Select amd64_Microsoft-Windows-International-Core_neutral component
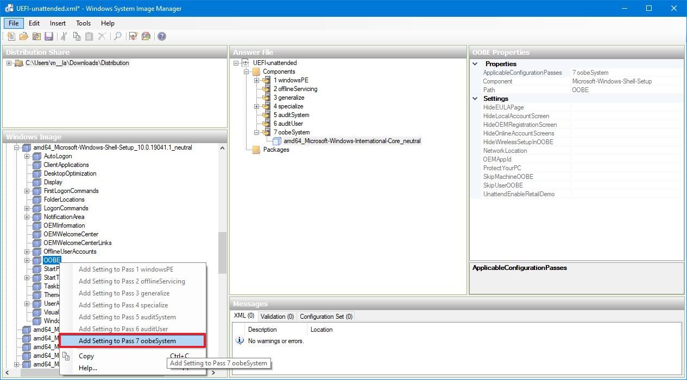This screenshot has height=380, width=687. [x=352, y=141]
